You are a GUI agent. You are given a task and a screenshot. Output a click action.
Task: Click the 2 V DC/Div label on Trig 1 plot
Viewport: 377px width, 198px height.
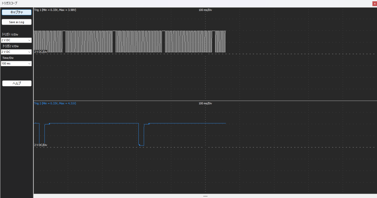click(41, 52)
